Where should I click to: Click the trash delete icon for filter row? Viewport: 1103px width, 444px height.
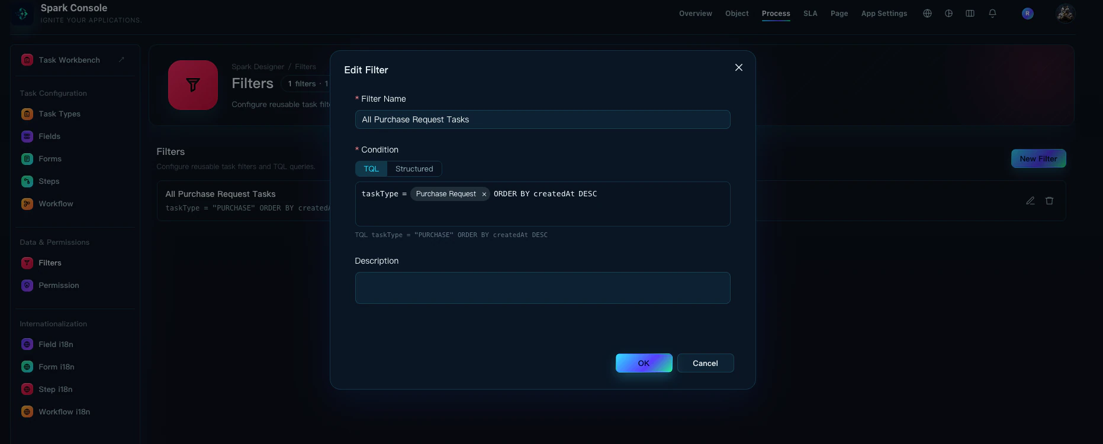[1049, 201]
